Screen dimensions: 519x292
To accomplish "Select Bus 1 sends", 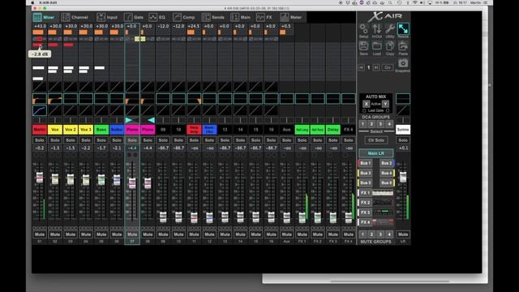I will 366,163.
